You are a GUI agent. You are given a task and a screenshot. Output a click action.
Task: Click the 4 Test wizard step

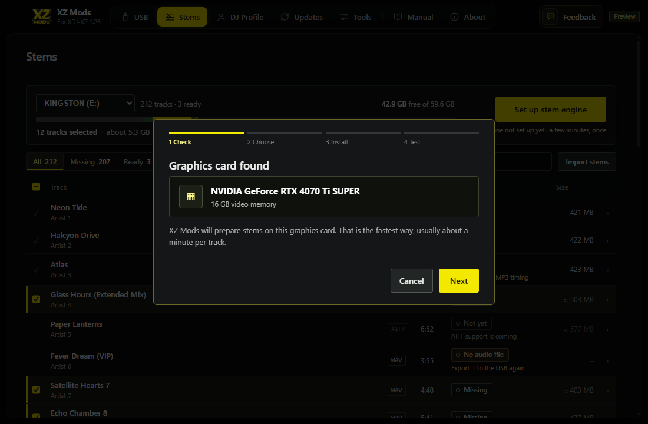tap(441, 139)
